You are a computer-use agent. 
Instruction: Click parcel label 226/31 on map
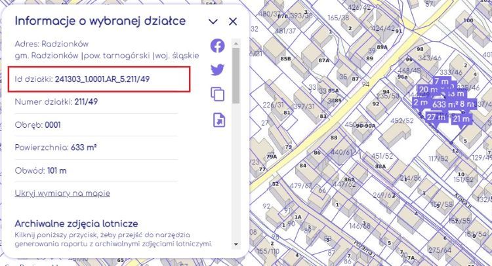274,105
